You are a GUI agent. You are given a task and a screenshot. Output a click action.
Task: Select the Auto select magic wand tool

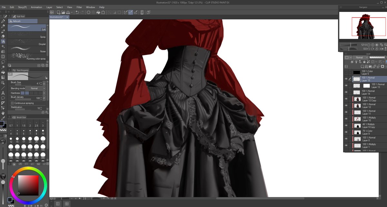[x=3, y=67]
